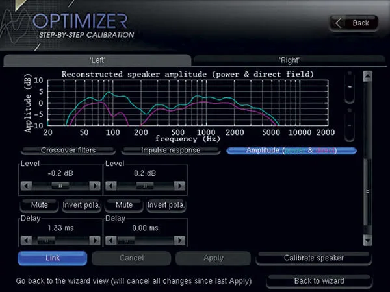The image size is (390, 292).
Task: Decrease the -0.2 dB level with left arrow
Action: point(26,186)
